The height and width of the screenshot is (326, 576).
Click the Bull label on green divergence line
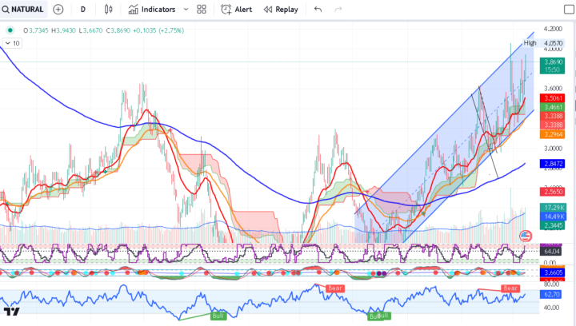click(218, 316)
